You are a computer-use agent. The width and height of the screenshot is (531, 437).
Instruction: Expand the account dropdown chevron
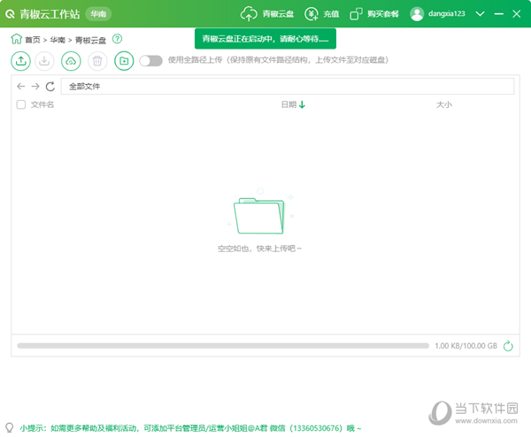(480, 14)
